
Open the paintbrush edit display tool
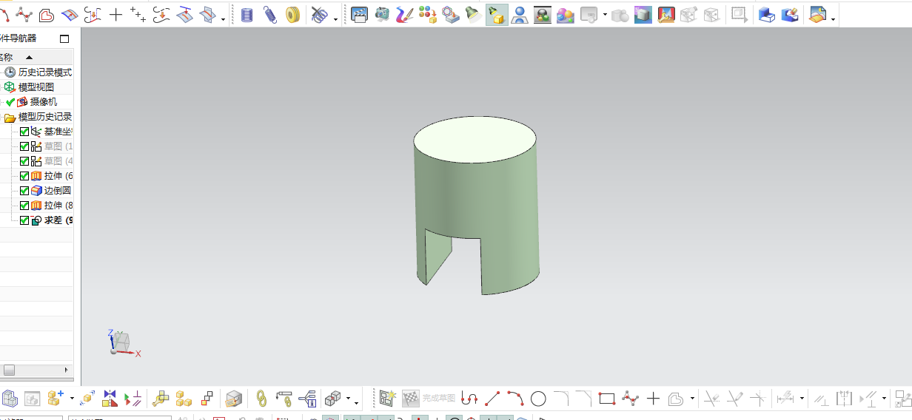pos(404,14)
